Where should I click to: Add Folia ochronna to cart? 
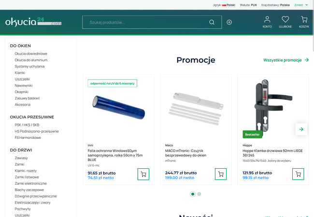point(143,174)
